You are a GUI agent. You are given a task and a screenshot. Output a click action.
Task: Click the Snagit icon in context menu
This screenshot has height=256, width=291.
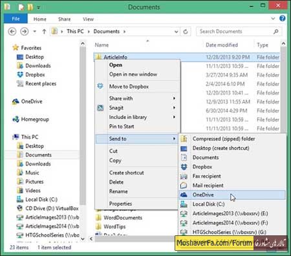pos(100,108)
